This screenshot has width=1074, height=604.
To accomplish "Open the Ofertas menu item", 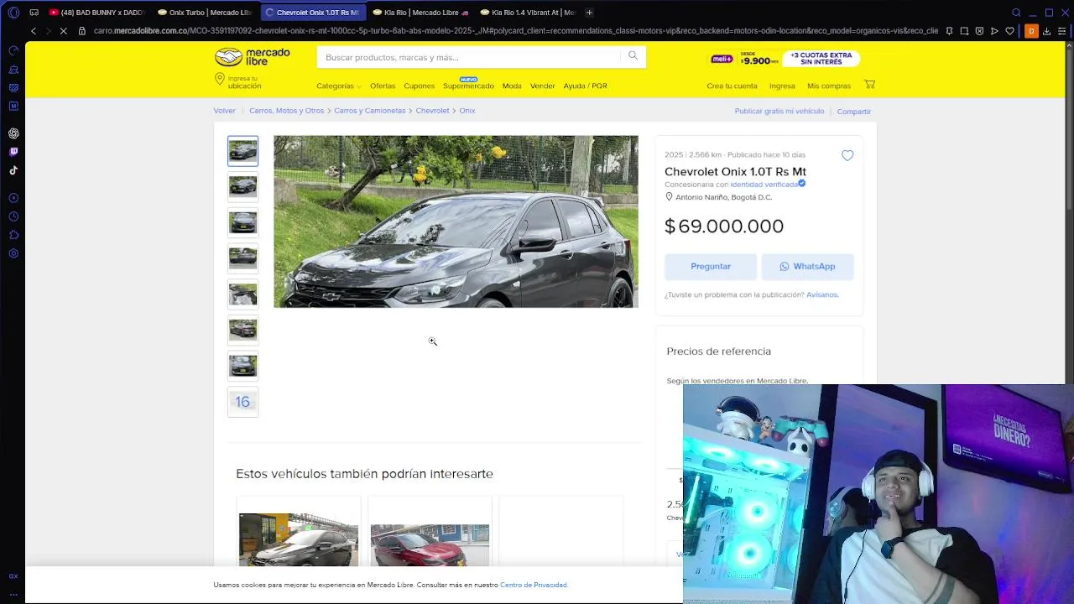I will pos(383,86).
